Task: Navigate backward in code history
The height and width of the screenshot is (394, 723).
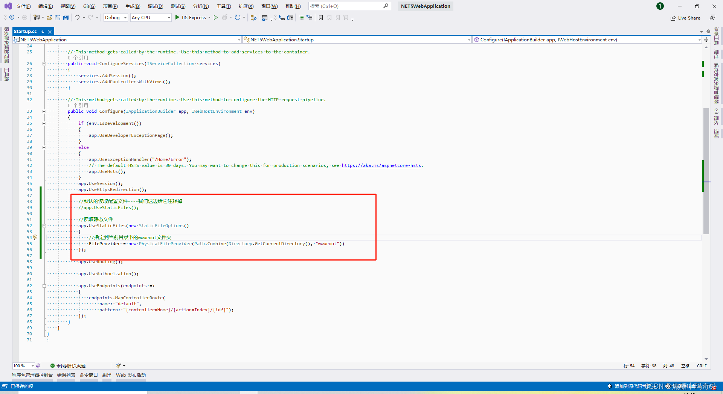Action: coord(11,17)
